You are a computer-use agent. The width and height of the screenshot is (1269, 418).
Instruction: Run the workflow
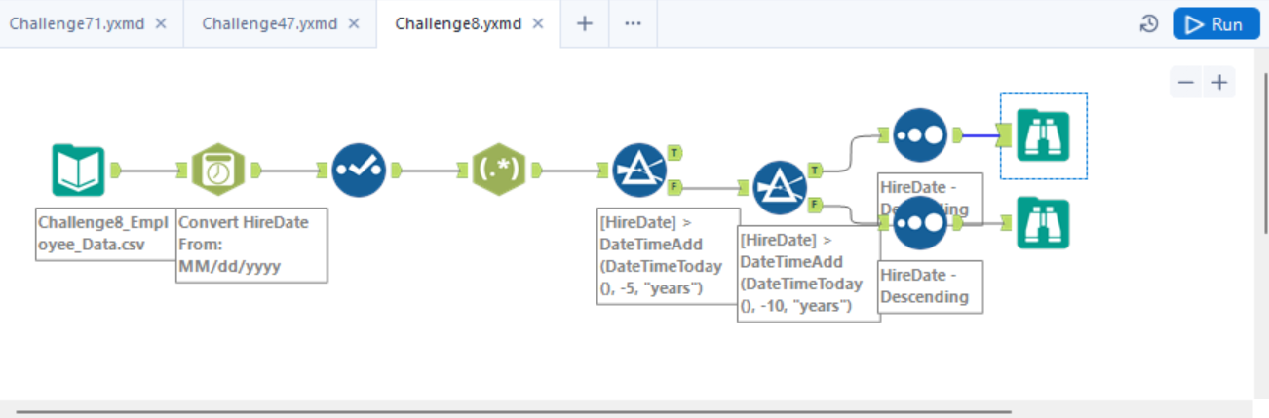click(x=1216, y=24)
